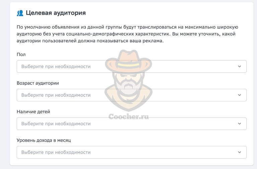Expand the Уровень дохода в месяц placeholder text
The image size is (257, 169).
(56, 152)
